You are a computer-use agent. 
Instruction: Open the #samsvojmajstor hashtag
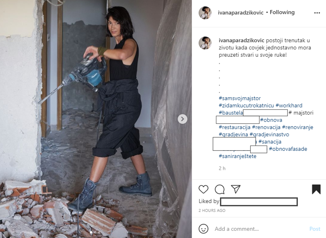click(x=240, y=98)
